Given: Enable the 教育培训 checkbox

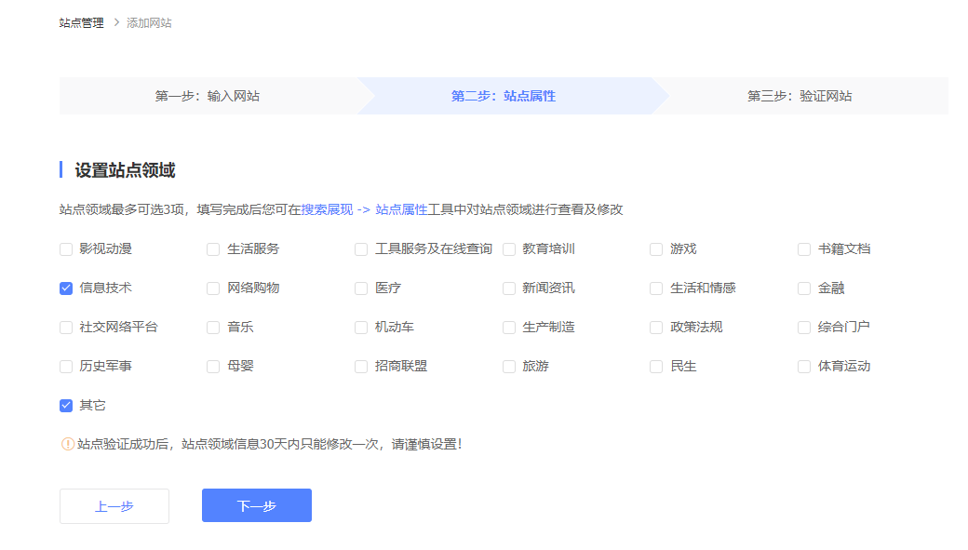Looking at the screenshot, I should pos(509,249).
